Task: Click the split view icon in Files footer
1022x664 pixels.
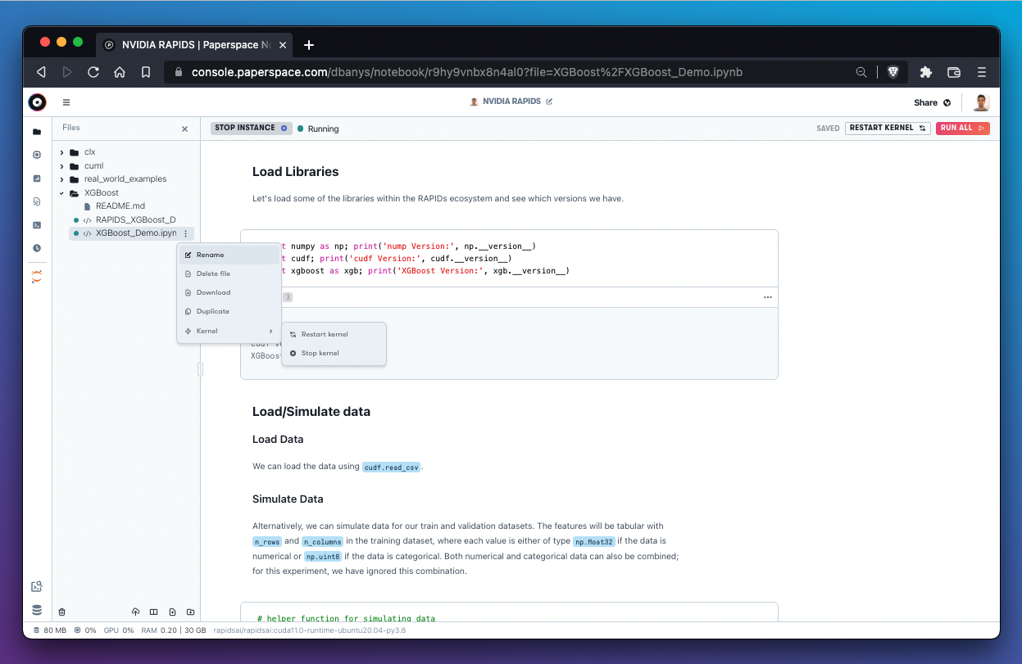Action: click(153, 612)
